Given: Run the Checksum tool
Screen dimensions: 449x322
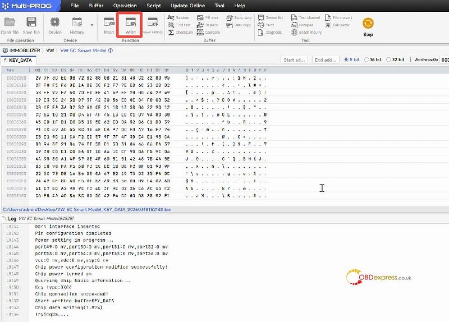Looking at the screenshot, I should tap(180, 33).
